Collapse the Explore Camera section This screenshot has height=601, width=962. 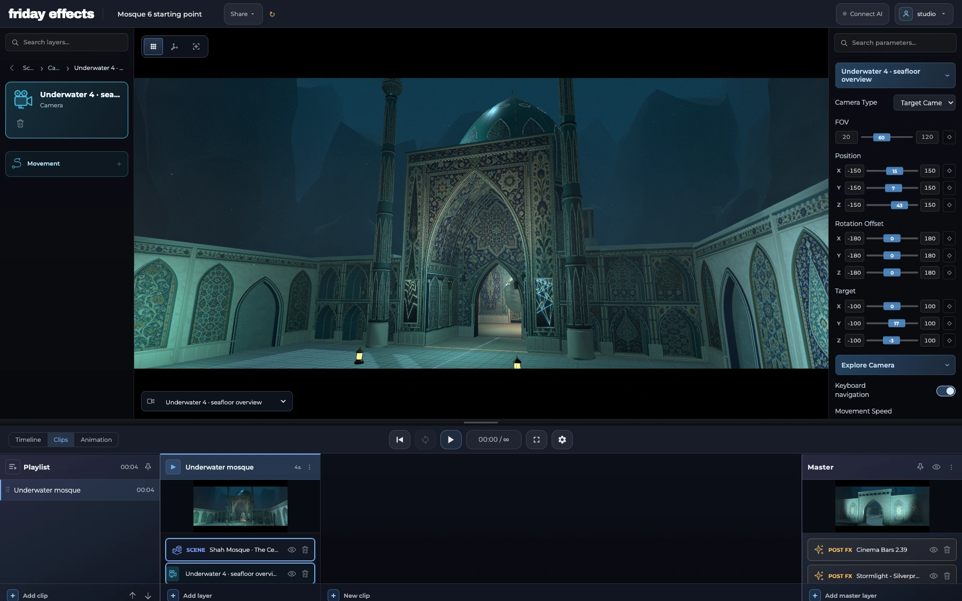(895, 365)
